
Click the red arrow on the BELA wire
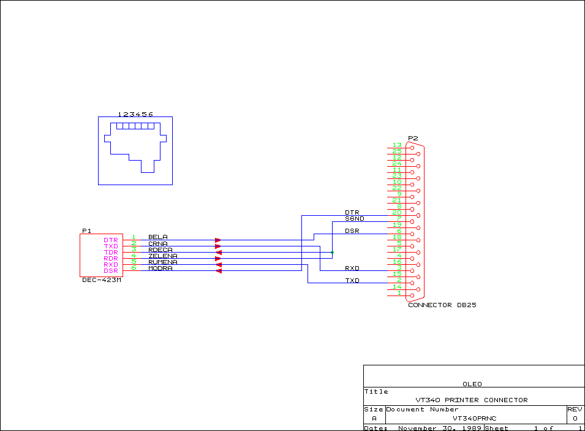(218, 240)
